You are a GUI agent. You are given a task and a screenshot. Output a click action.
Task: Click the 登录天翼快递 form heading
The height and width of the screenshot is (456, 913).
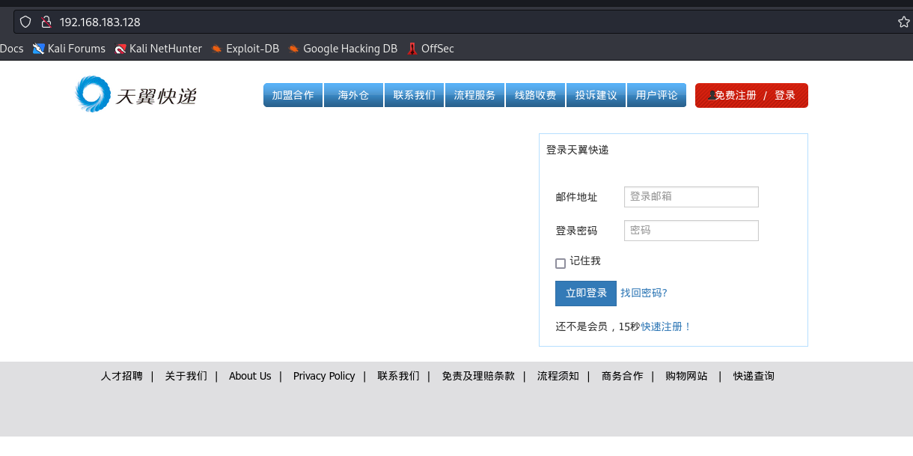point(578,150)
